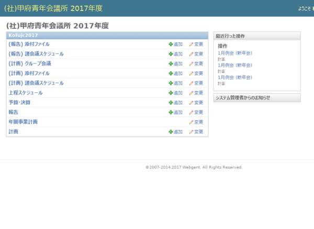Open the Kofujc2017 app section header
Screen dimensions: 314x229
pos(23,35)
